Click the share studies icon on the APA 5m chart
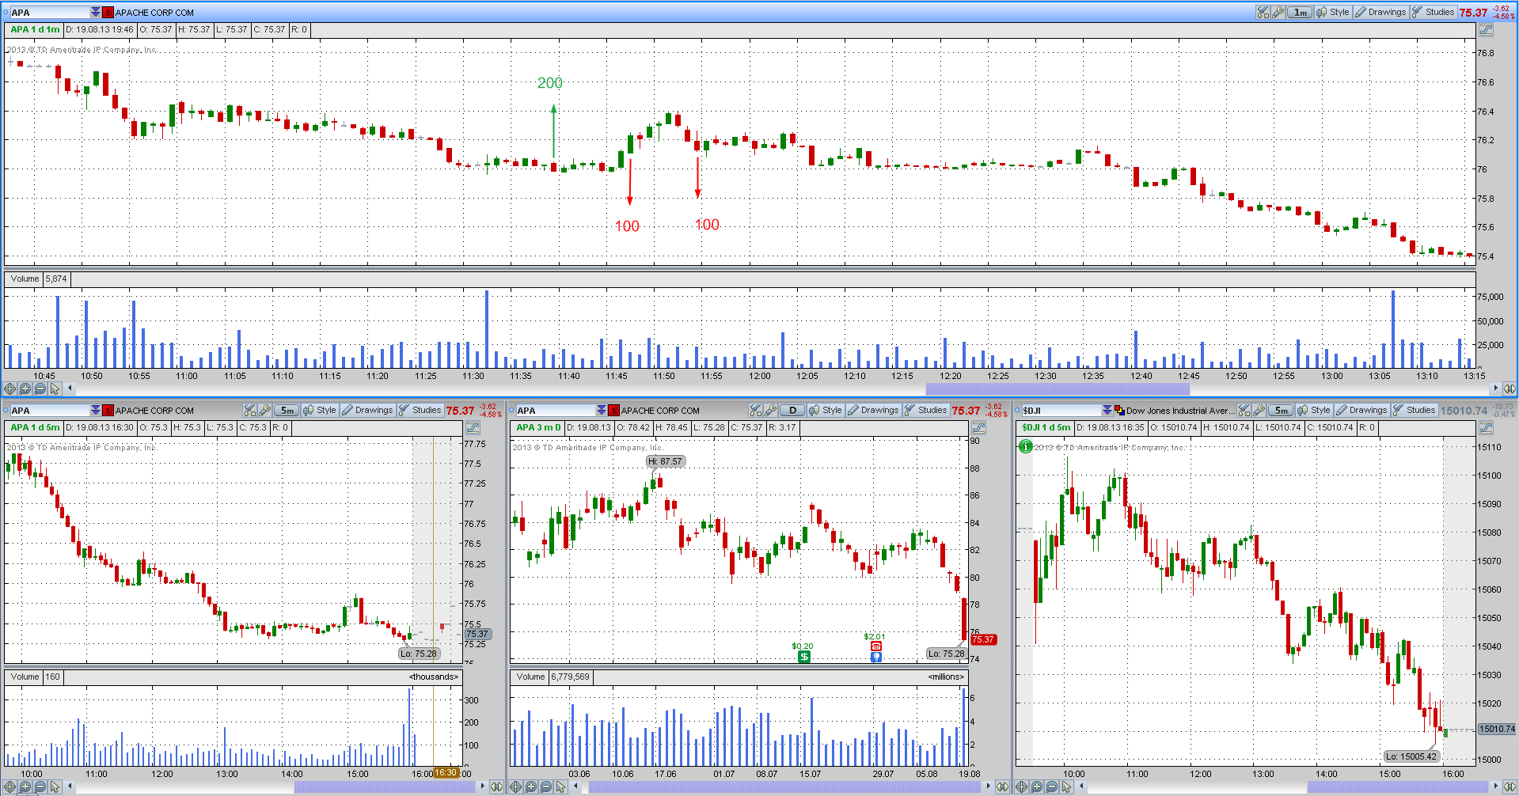Image resolution: width=1519 pixels, height=796 pixels. point(250,410)
